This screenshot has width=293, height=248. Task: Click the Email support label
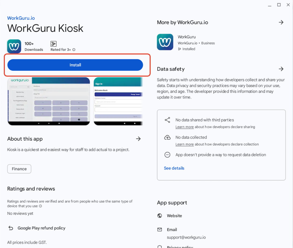(x=172, y=230)
